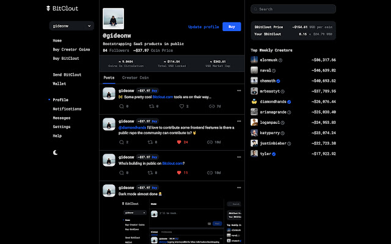The width and height of the screenshot is (391, 244).
Task: Click Buy tag on 'cool tools' post
Action: tap(155, 91)
